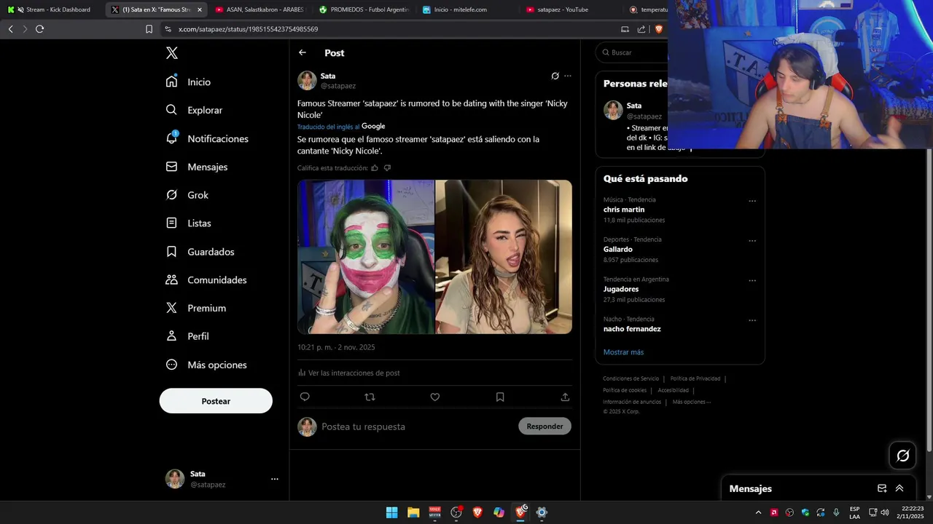Open account menu dots next to Sata
Screen dimensions: 933x524
pyautogui.click(x=275, y=479)
